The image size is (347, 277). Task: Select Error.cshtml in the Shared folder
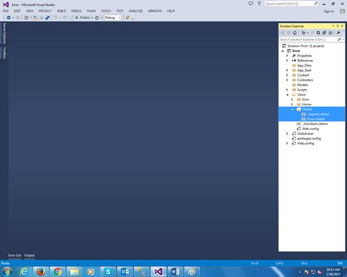click(x=316, y=119)
